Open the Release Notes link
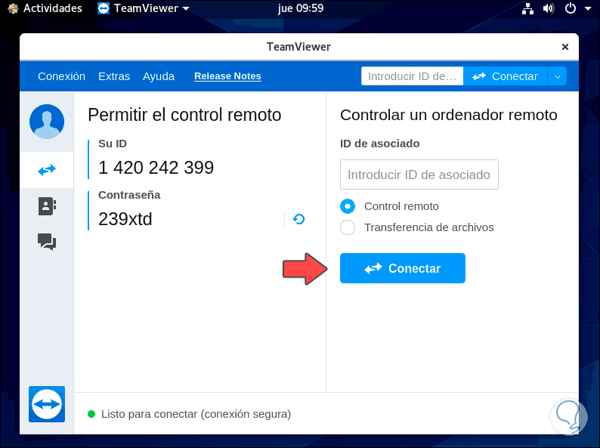Viewport: 600px width, 448px height. [x=227, y=76]
